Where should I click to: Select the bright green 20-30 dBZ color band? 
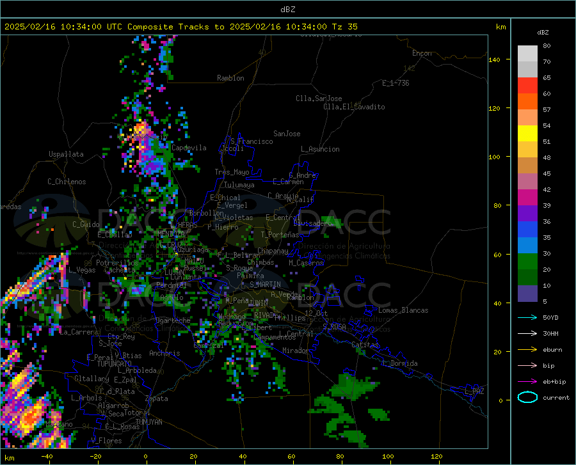[527, 262]
